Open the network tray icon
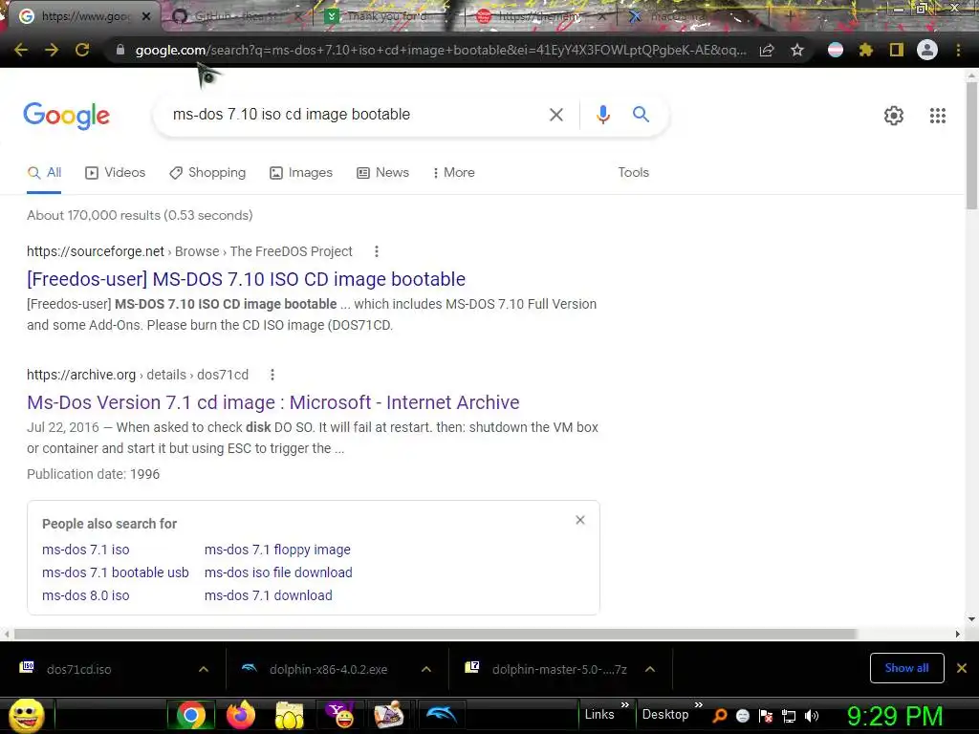The height and width of the screenshot is (734, 979). click(x=789, y=716)
